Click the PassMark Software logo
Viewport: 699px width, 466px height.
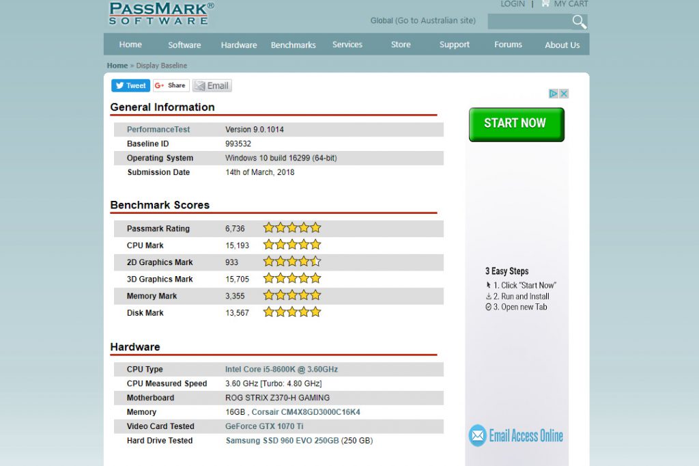coord(161,13)
